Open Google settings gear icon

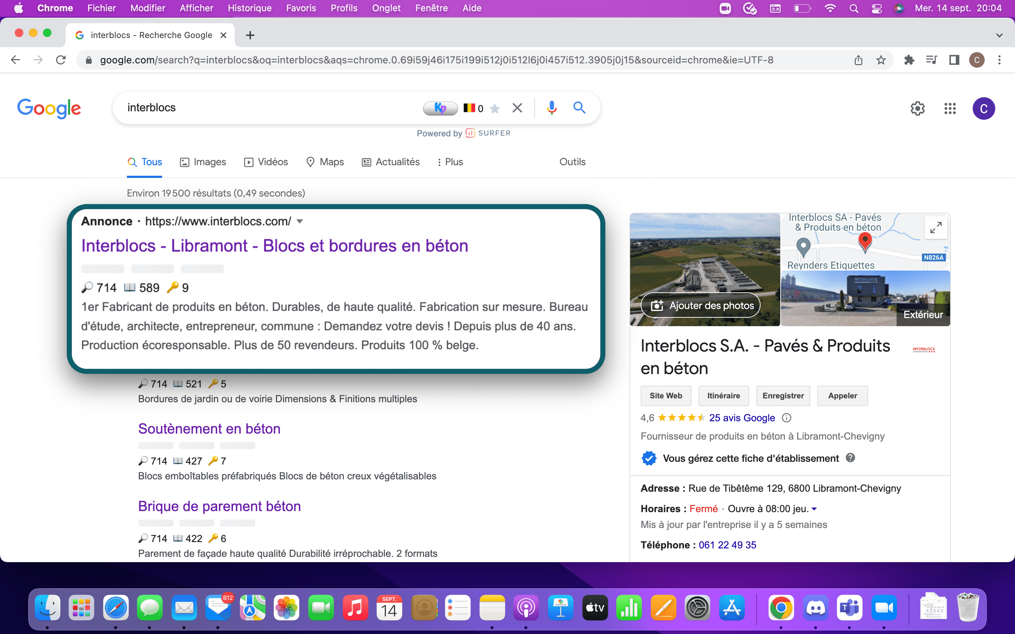click(917, 108)
